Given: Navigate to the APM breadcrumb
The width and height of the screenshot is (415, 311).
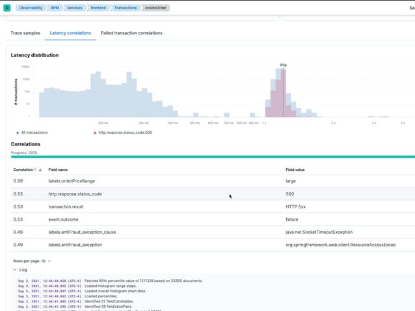Looking at the screenshot, I should pyautogui.click(x=54, y=8).
